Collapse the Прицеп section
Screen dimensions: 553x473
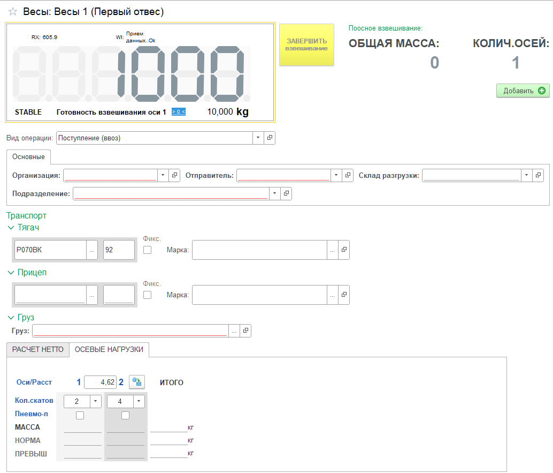[11, 273]
